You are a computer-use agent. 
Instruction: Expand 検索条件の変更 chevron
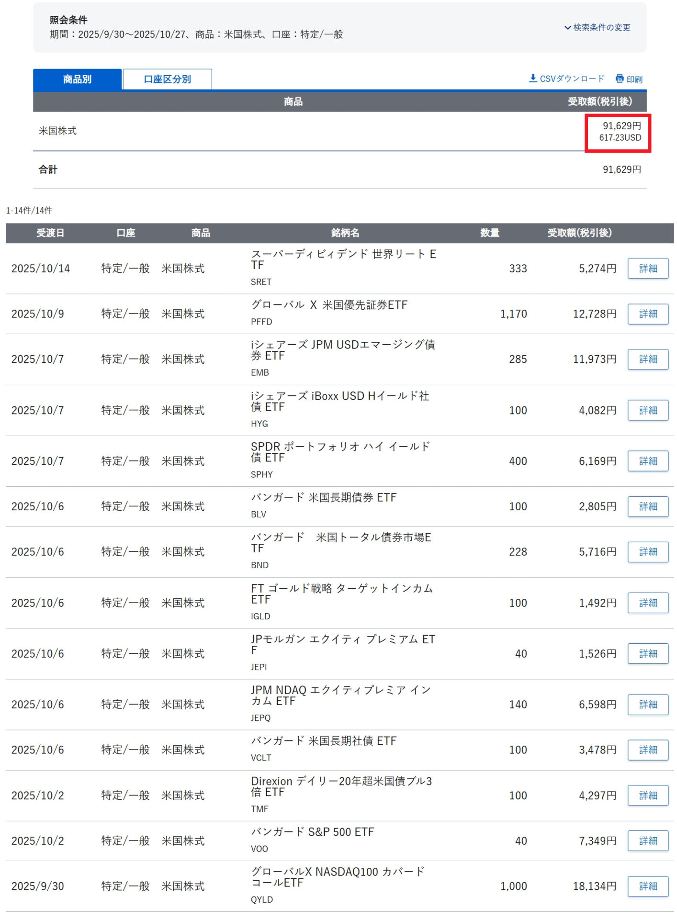pyautogui.click(x=567, y=28)
